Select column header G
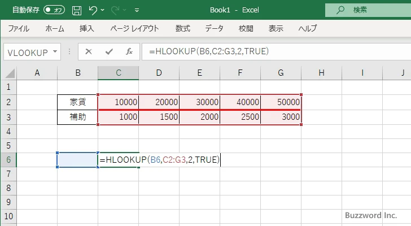This screenshot has height=226, width=411. 281,72
